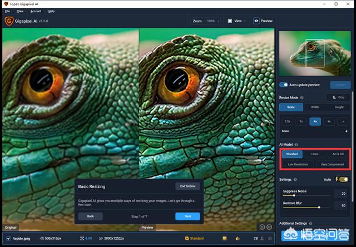Viewport: 356px width, 247px height.
Task: Click the neutral face feedback icon
Action: [269, 227]
